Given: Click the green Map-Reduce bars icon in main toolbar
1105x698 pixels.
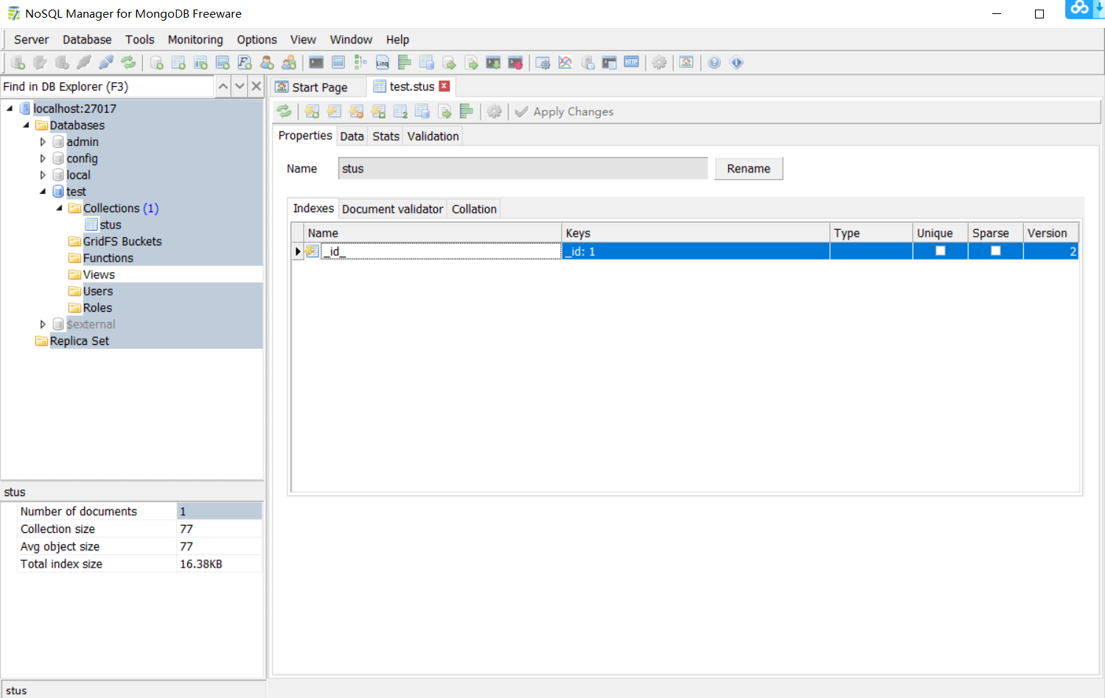Looking at the screenshot, I should pyautogui.click(x=405, y=63).
